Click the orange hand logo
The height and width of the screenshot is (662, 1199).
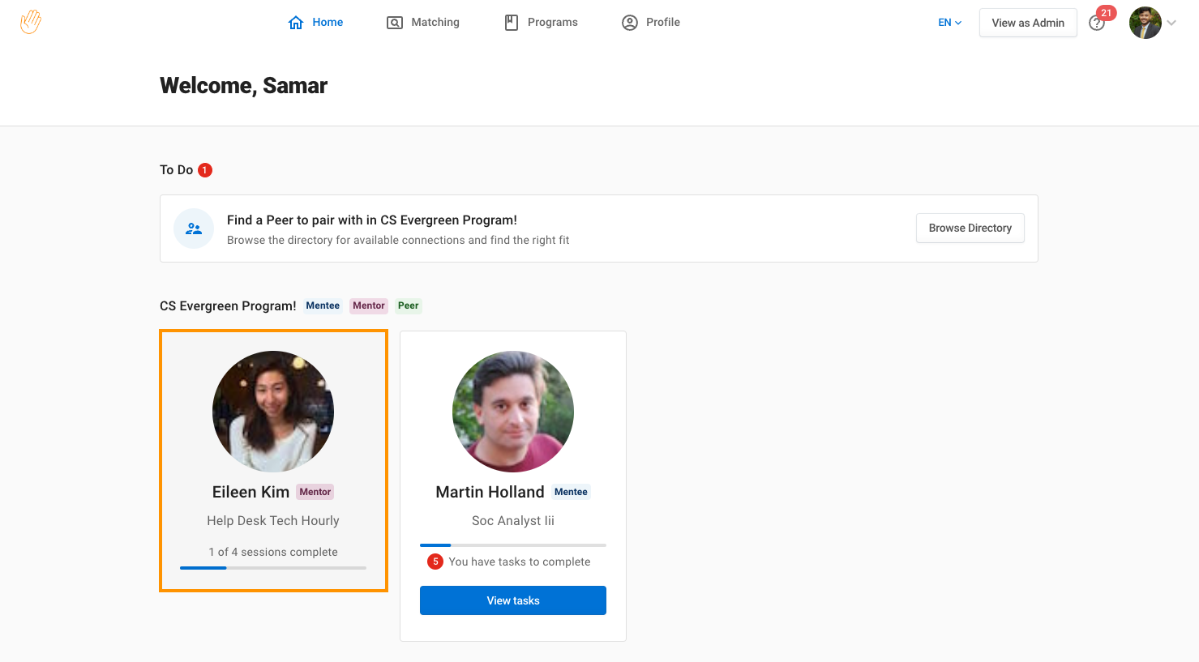[31, 22]
